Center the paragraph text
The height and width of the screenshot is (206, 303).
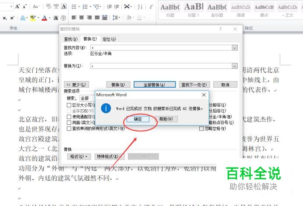click(81, 18)
